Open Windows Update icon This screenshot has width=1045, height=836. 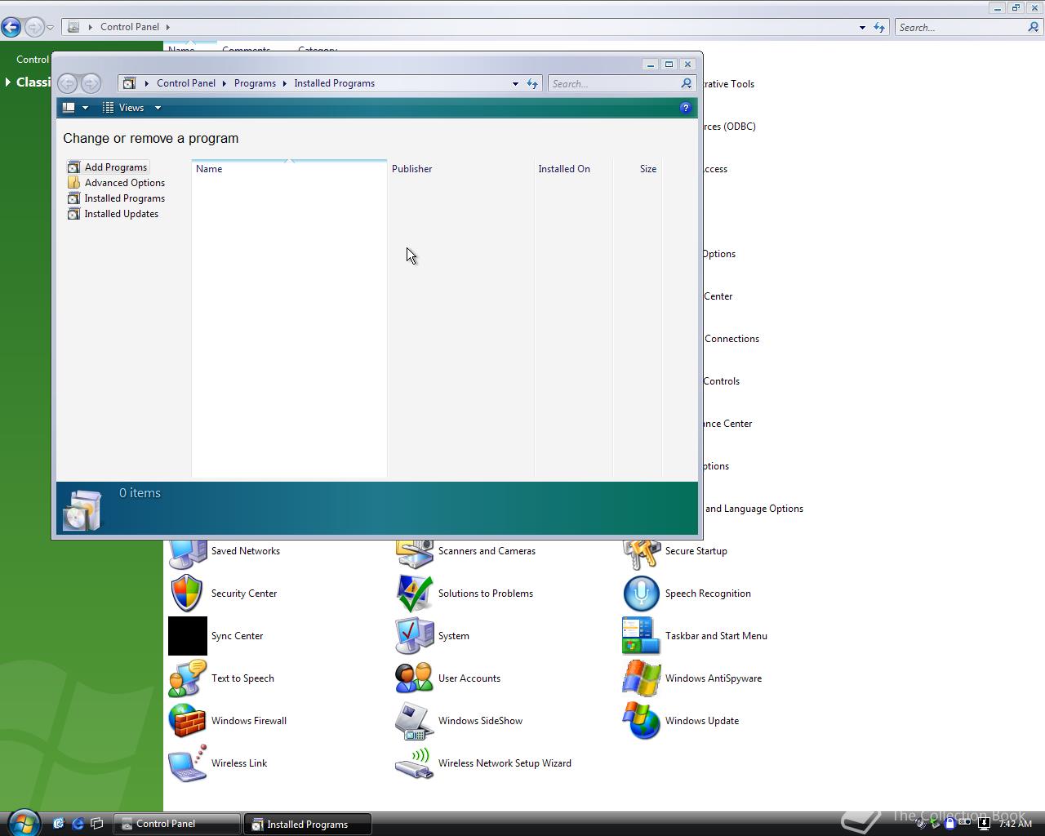pyautogui.click(x=641, y=721)
